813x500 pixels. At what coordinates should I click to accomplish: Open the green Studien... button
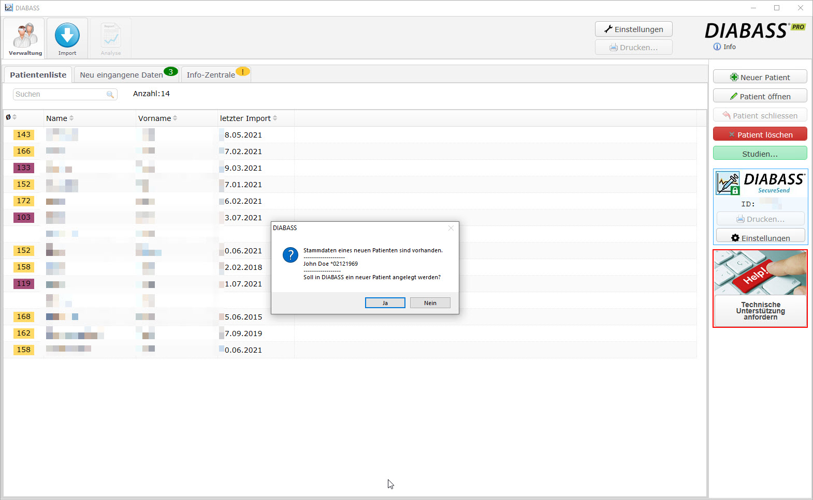(760, 154)
